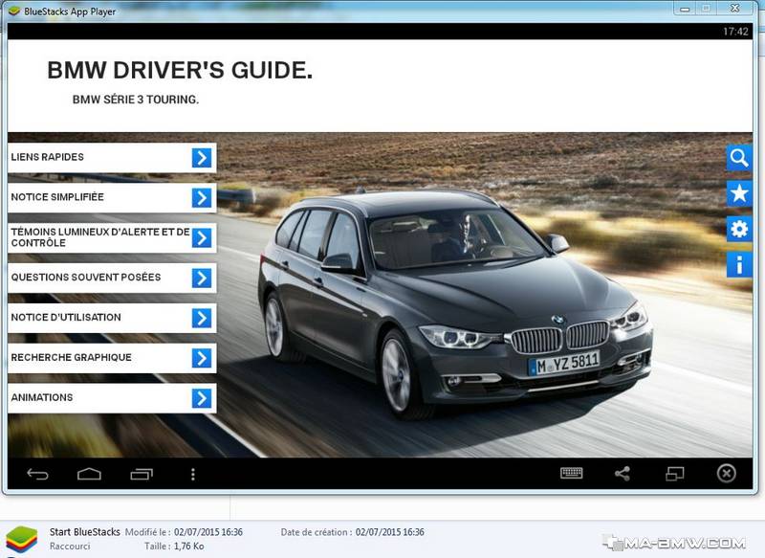Open three-dot overflow menu

(x=193, y=474)
